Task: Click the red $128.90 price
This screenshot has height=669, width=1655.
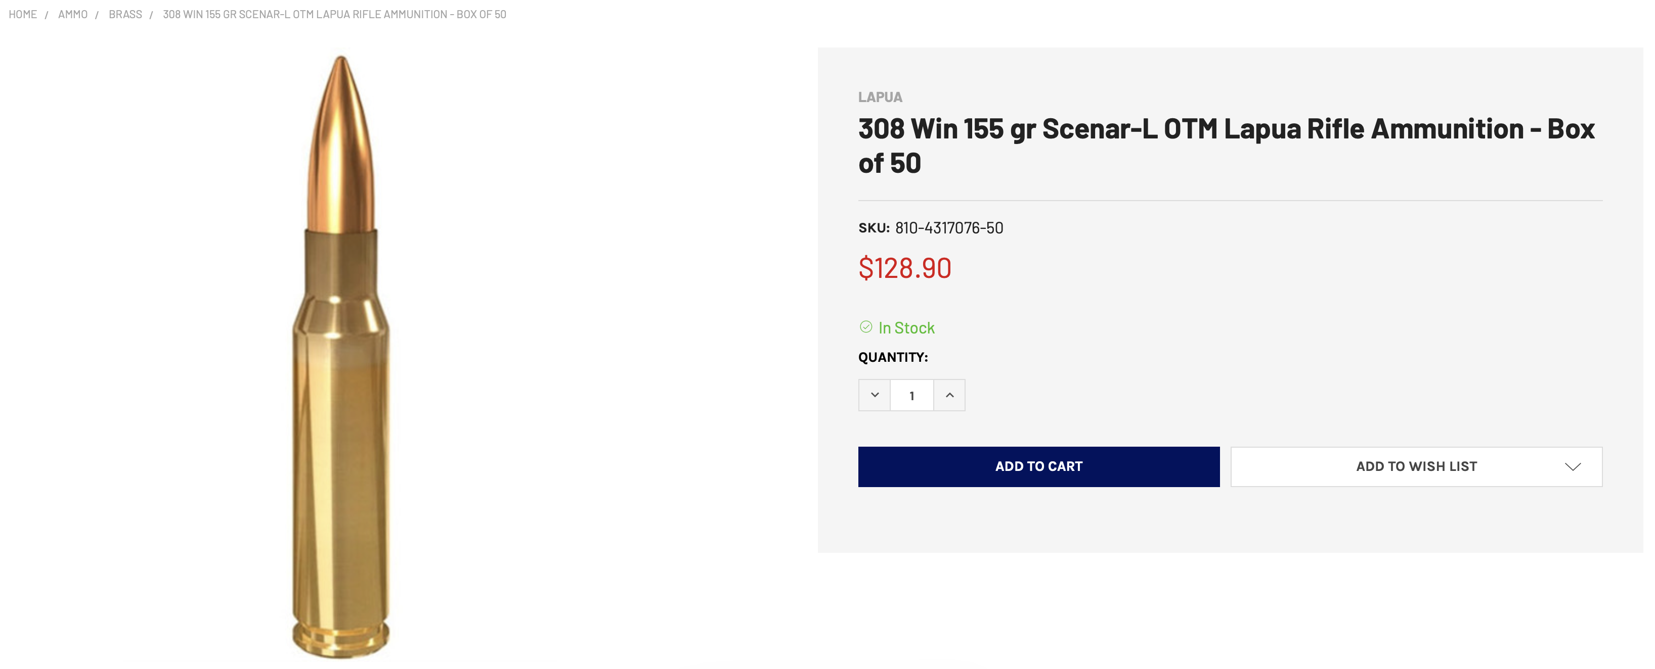Action: click(x=904, y=268)
